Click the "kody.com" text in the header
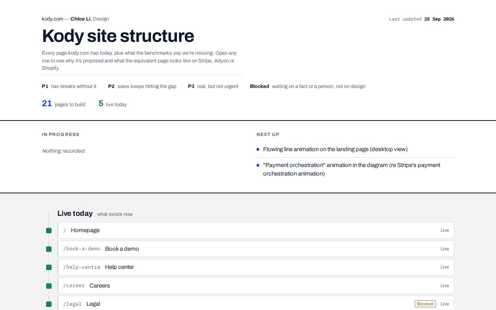The width and height of the screenshot is (496, 310). click(x=52, y=19)
